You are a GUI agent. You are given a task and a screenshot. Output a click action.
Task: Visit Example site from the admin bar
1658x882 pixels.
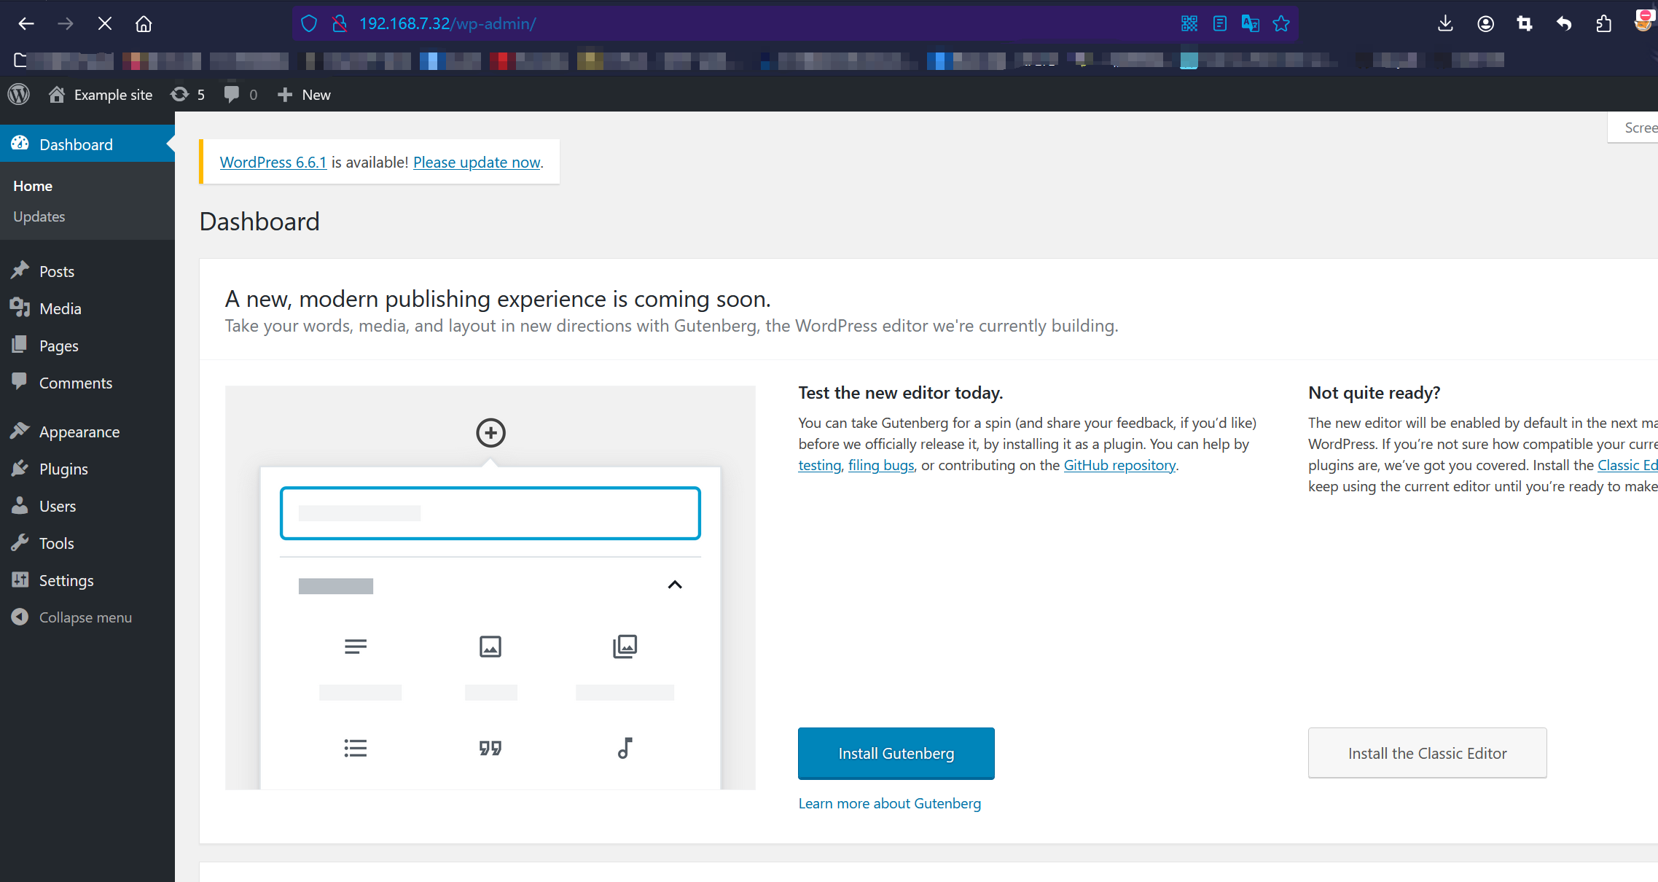tap(100, 94)
